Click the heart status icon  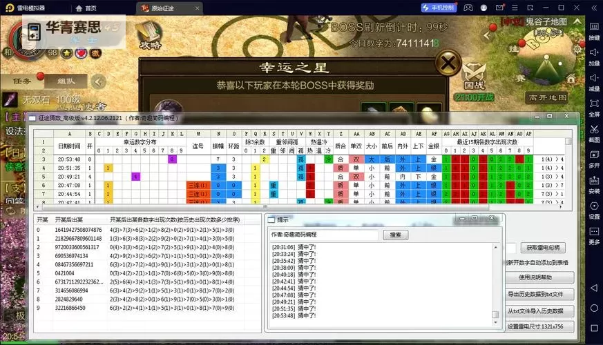81,53
